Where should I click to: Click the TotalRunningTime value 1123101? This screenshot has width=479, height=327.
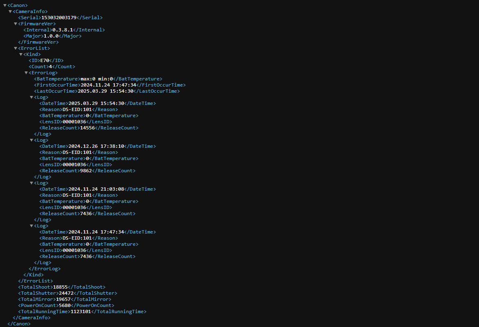coord(81,311)
